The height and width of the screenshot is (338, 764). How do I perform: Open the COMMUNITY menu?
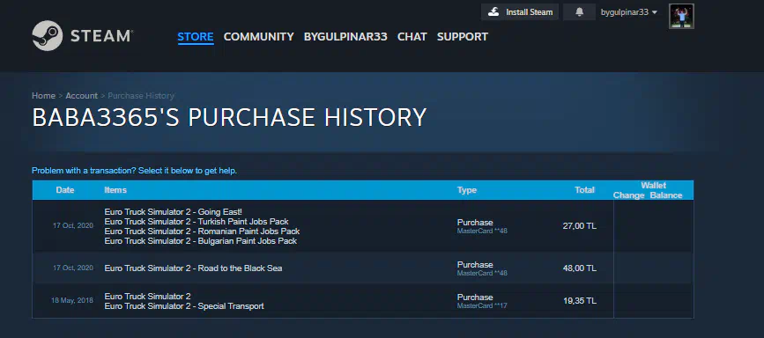(x=259, y=36)
